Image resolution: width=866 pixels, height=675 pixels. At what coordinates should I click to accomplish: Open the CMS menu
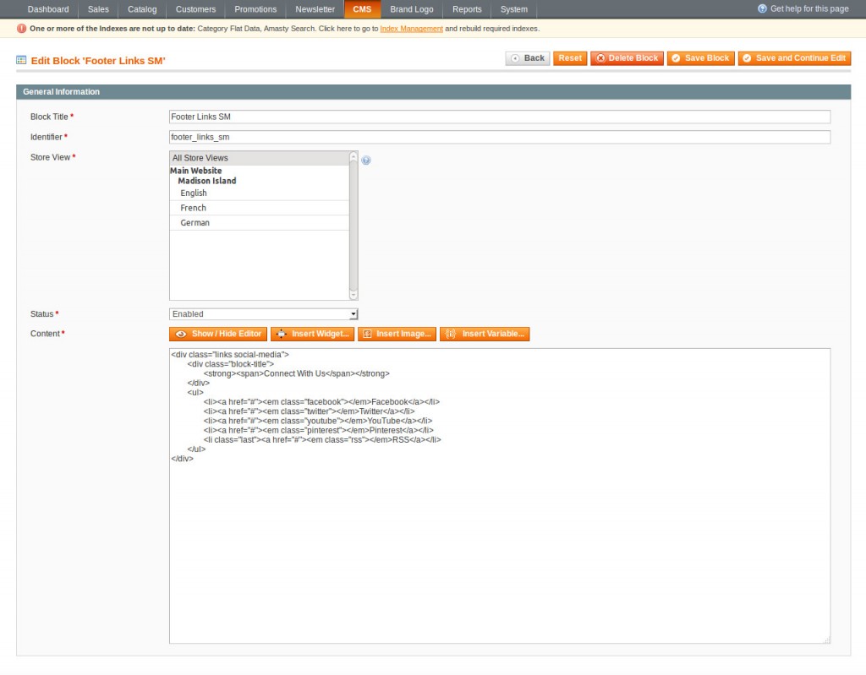click(362, 9)
